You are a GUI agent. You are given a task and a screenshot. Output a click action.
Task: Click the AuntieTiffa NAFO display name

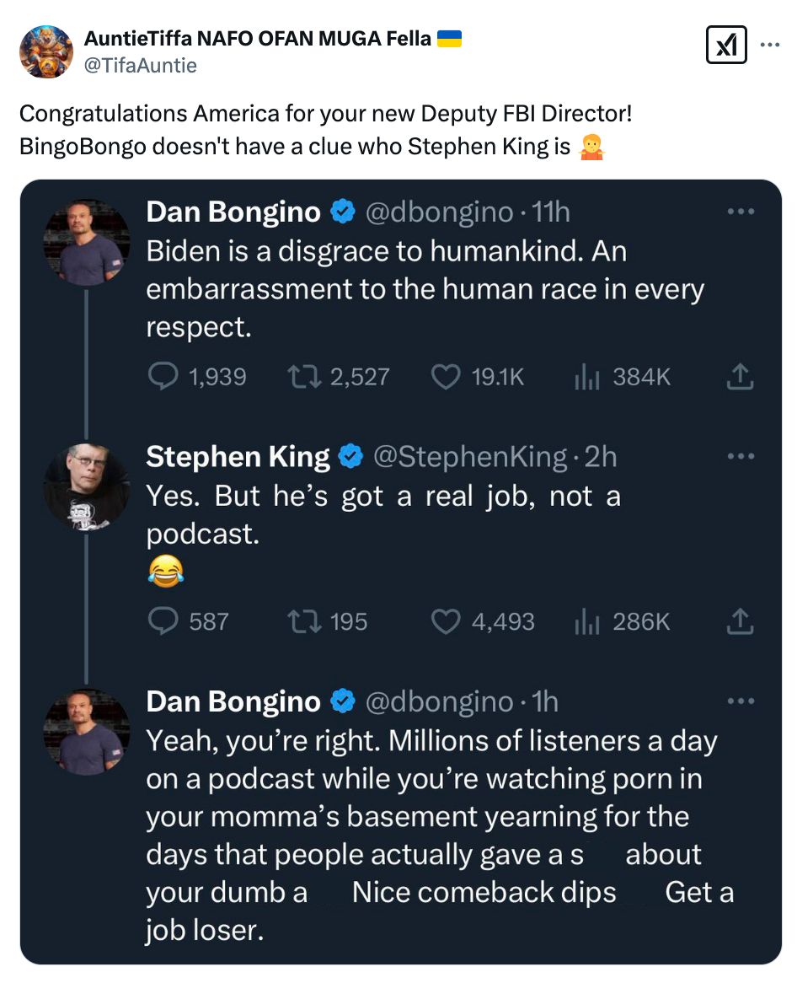(x=258, y=38)
